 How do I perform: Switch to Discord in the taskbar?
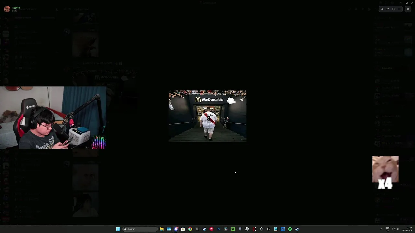coord(176,229)
